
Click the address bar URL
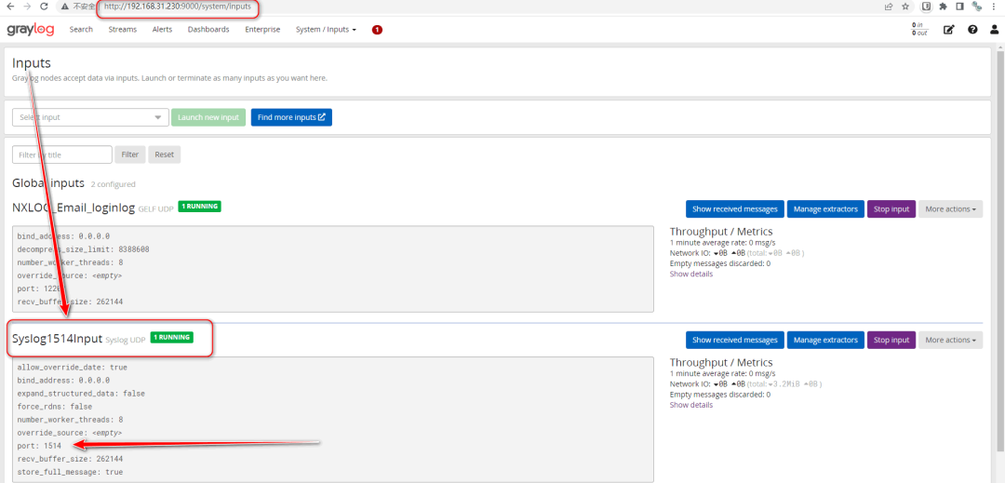[x=178, y=7]
